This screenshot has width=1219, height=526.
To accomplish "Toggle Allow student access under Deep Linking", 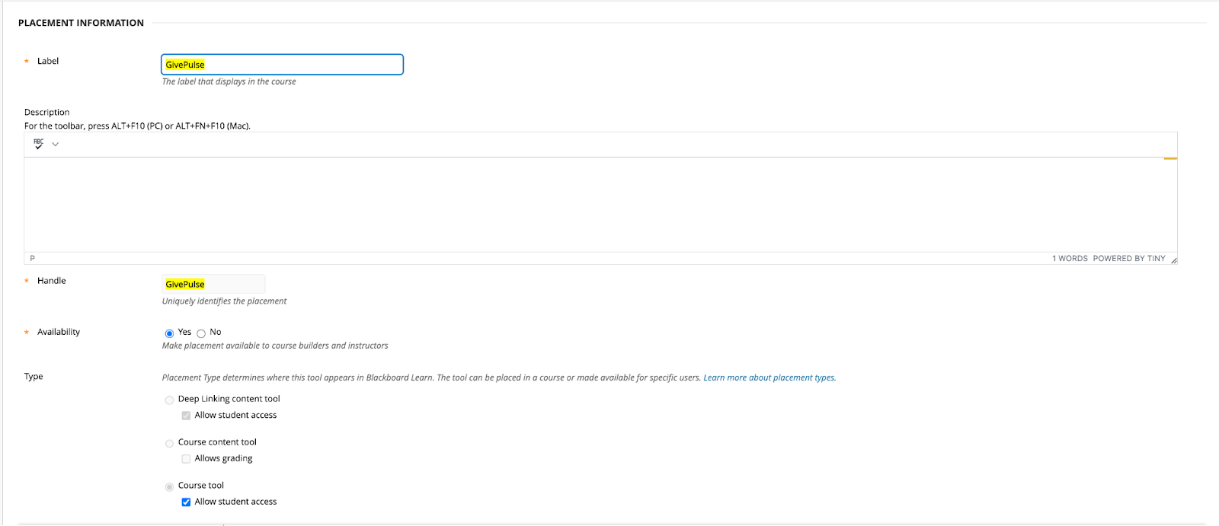I will coord(186,416).
